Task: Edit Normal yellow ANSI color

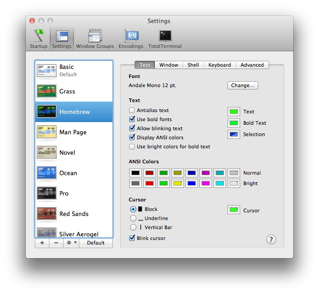Action: click(178, 173)
